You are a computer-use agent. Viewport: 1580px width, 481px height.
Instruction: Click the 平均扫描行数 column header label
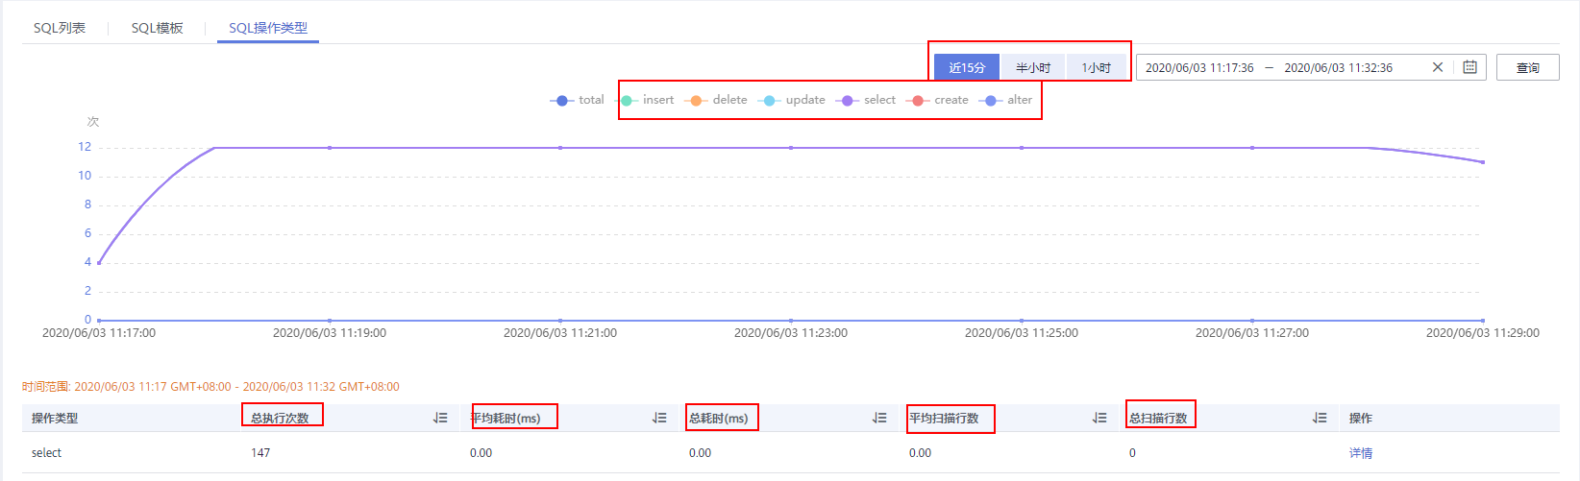point(944,419)
